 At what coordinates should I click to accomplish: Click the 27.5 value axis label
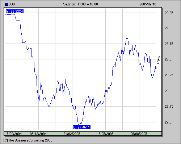click(168, 122)
